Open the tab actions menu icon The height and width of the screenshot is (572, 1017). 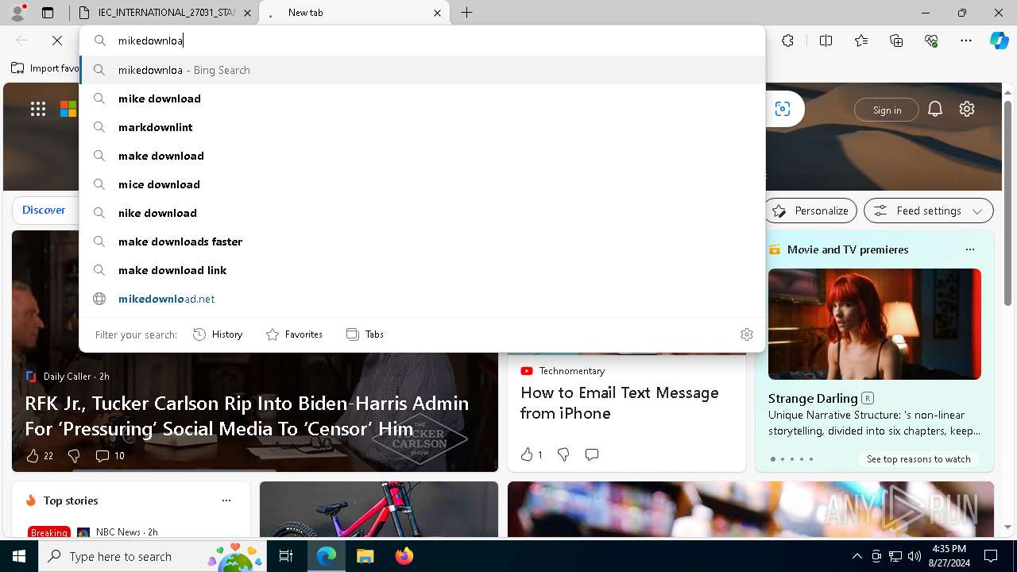point(48,13)
